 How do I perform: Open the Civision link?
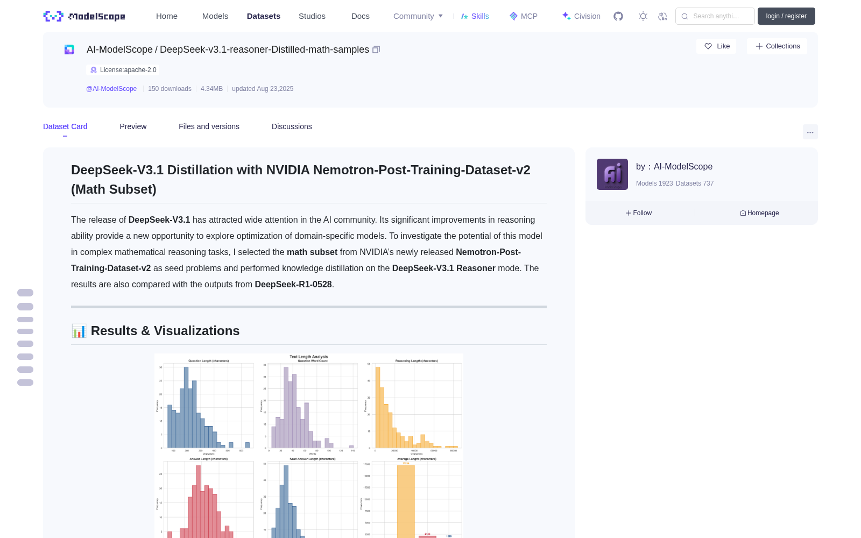click(x=581, y=16)
